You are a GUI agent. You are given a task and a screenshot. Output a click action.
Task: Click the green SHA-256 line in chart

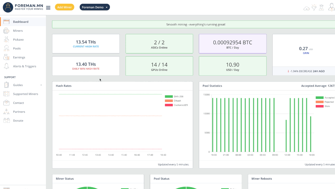(x=110, y=94)
